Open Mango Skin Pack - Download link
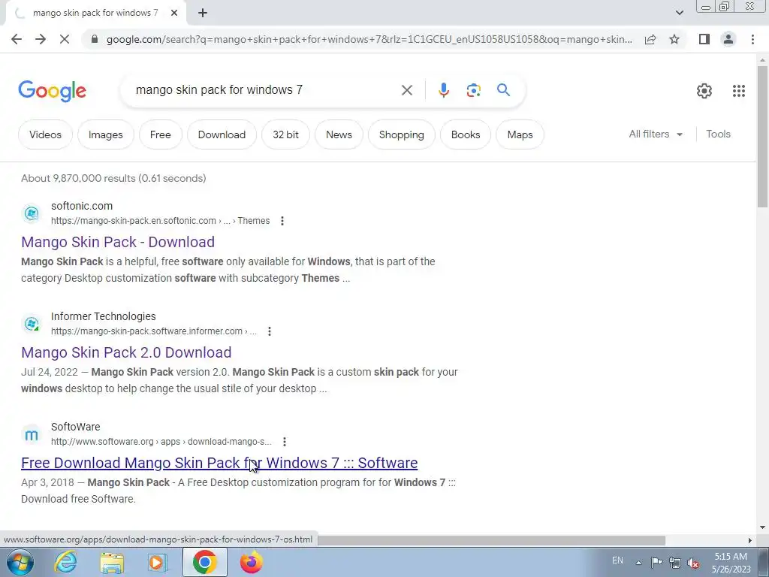 (118, 242)
